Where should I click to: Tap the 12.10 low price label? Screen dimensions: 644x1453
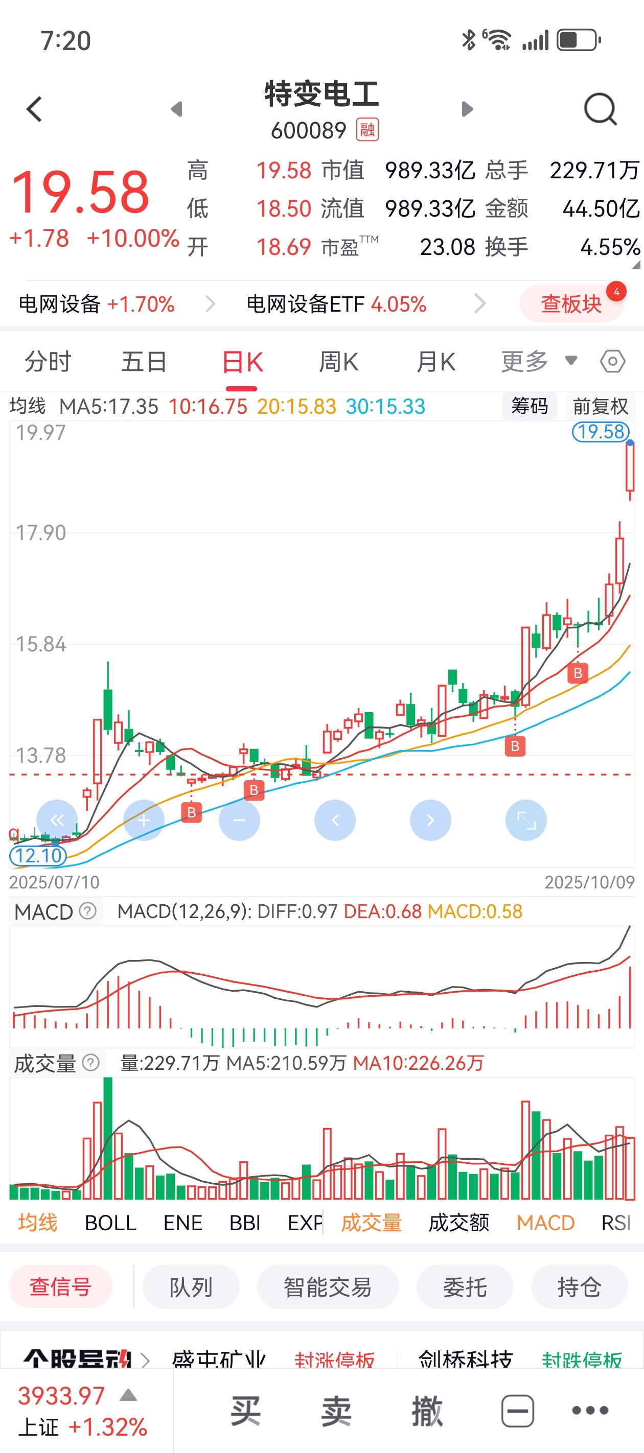click(x=38, y=856)
